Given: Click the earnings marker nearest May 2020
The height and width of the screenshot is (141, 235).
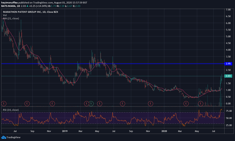Looking at the screenshot, I should (x=200, y=103).
